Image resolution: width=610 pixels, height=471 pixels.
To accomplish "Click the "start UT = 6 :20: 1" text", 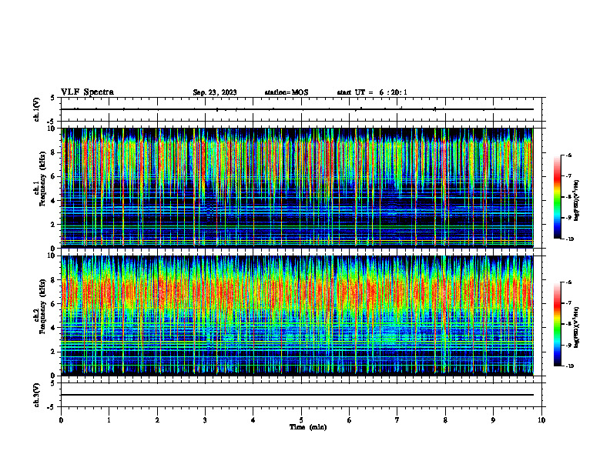I will (372, 92).
